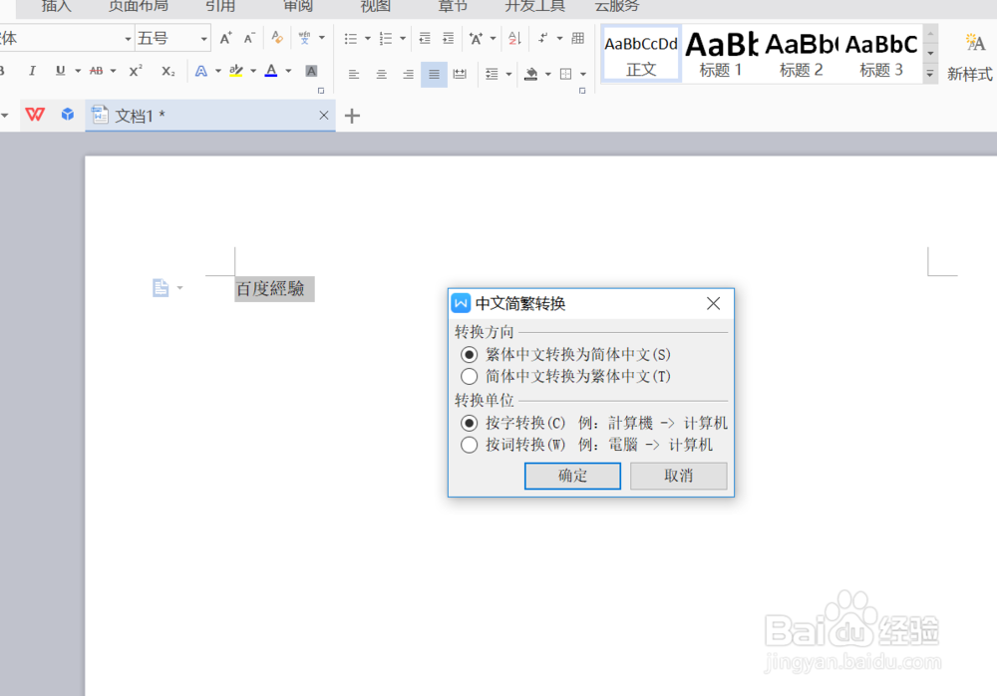
Task: Click the sort A-Z icon
Action: pyautogui.click(x=515, y=39)
